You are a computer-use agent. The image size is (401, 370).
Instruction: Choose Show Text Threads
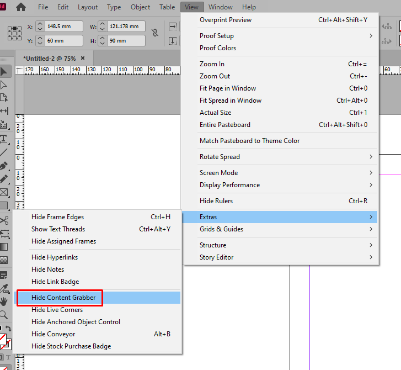(97, 229)
